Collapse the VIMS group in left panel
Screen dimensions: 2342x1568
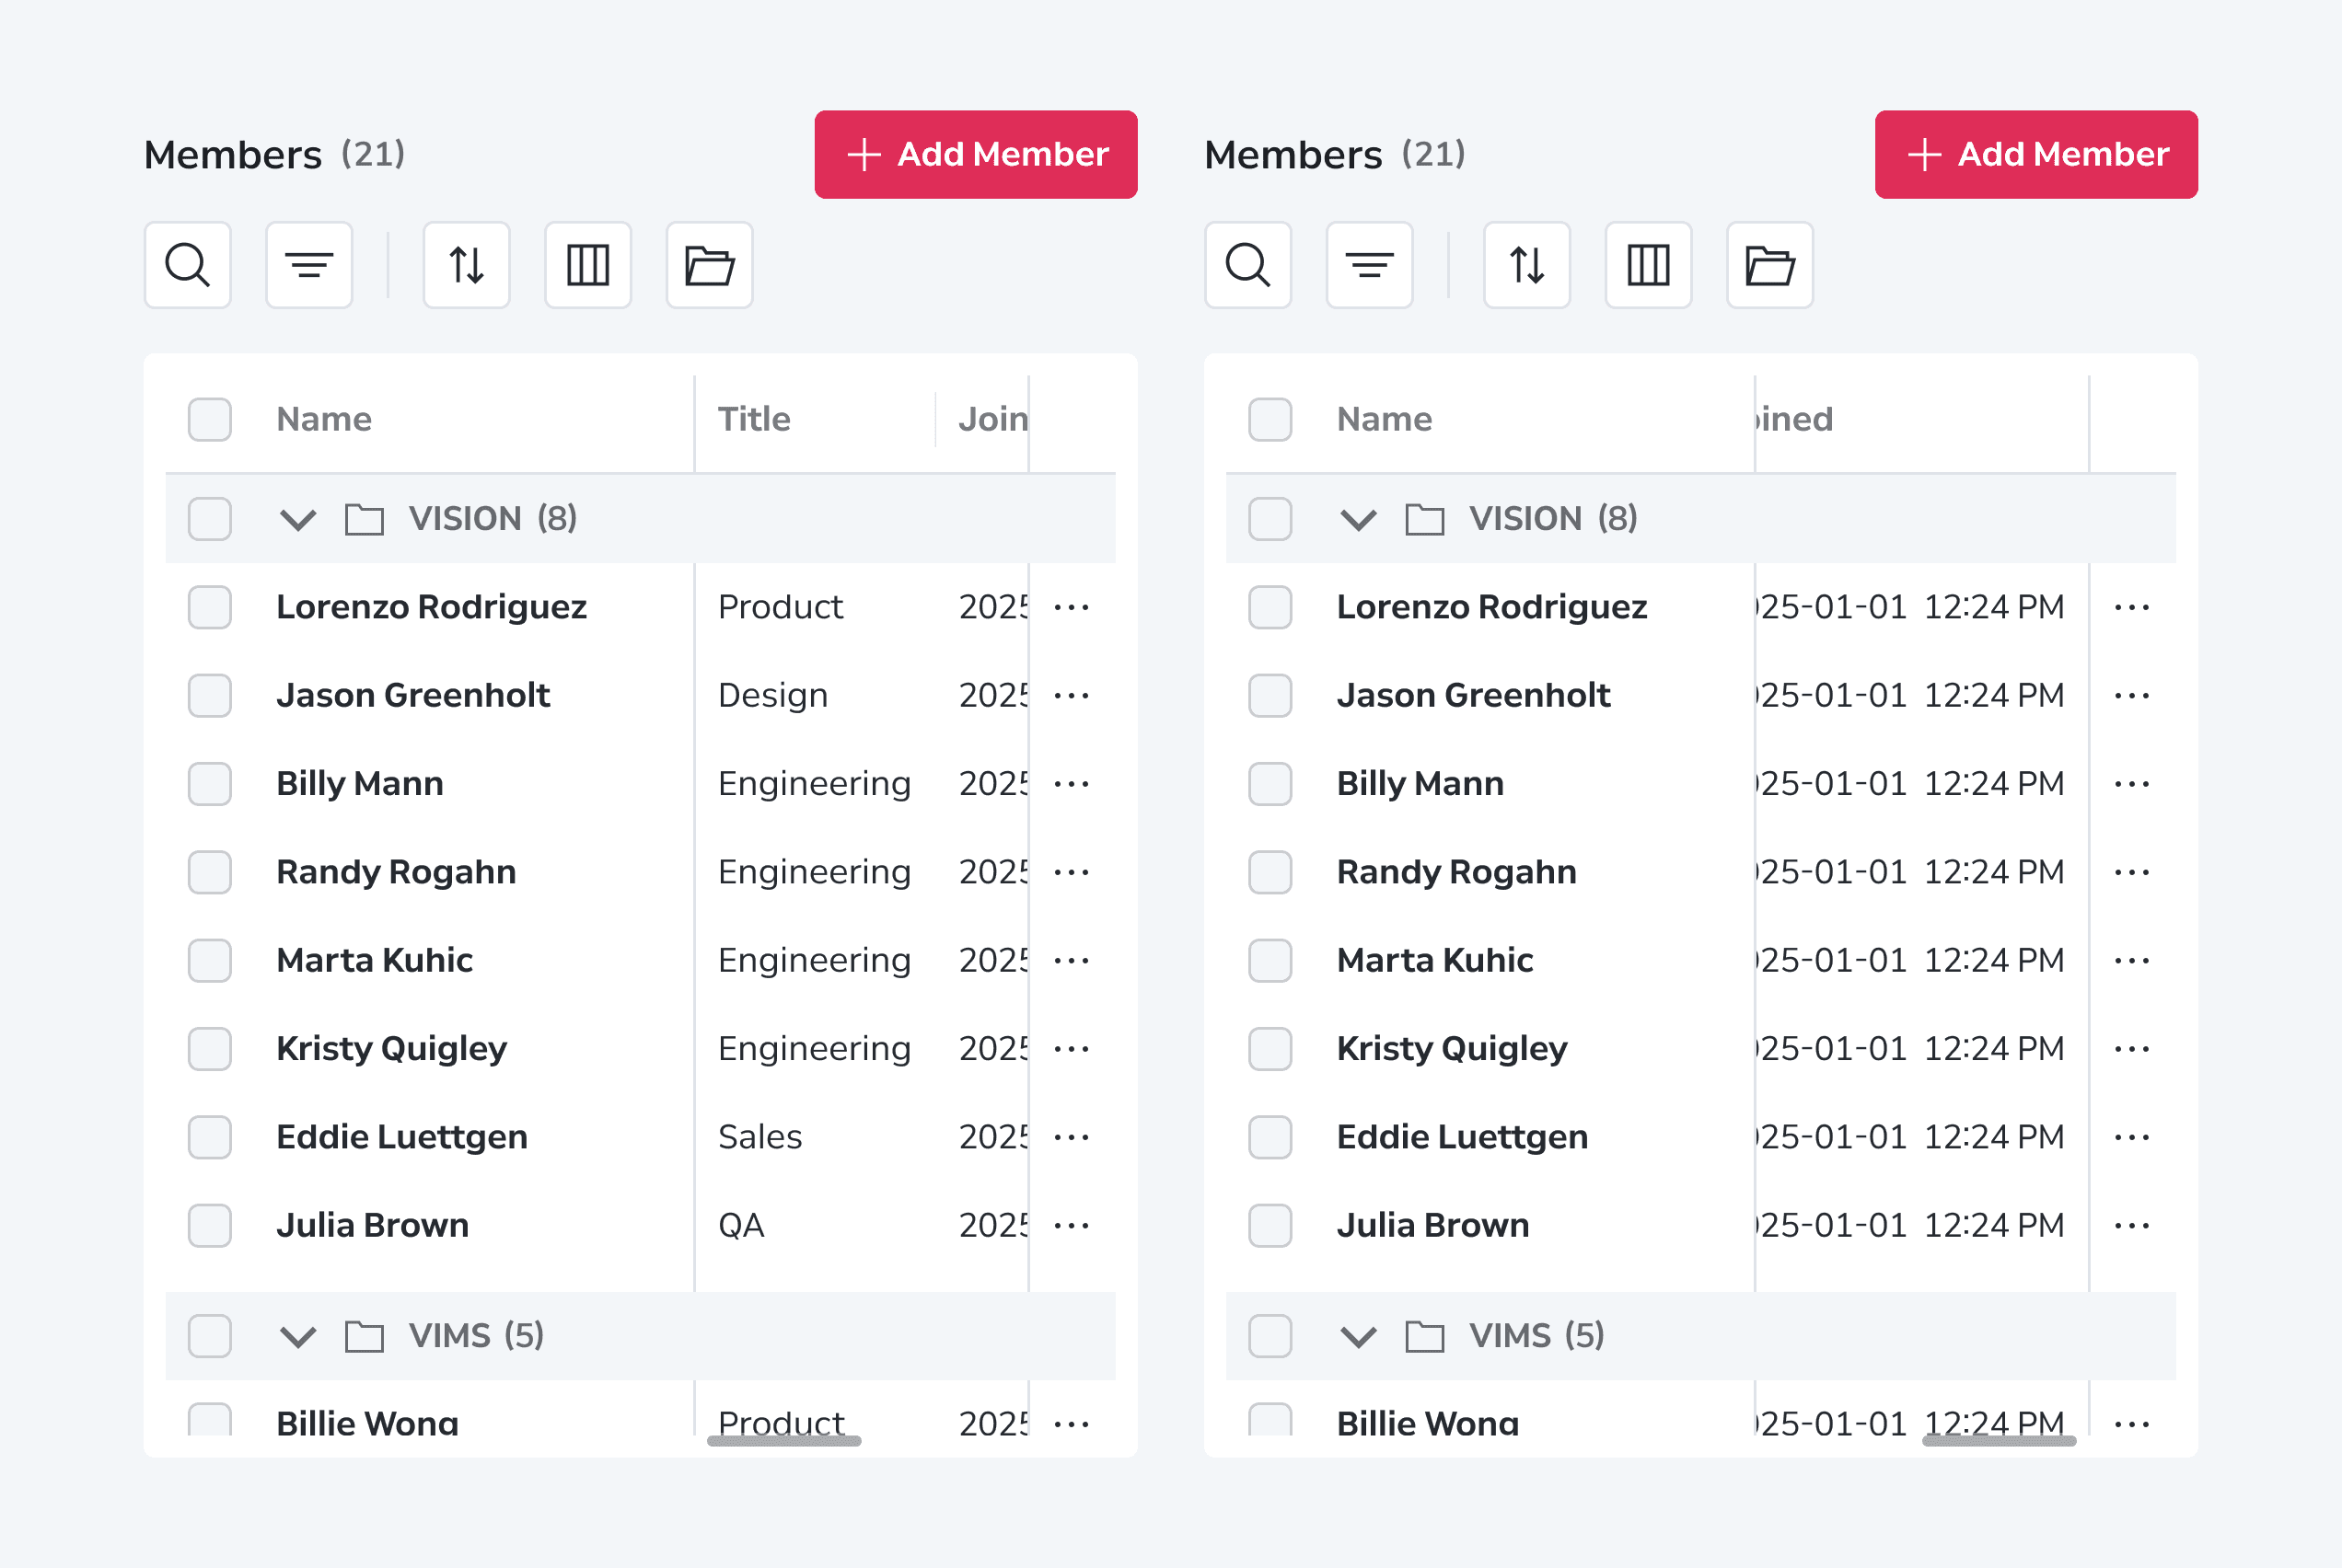click(298, 1337)
